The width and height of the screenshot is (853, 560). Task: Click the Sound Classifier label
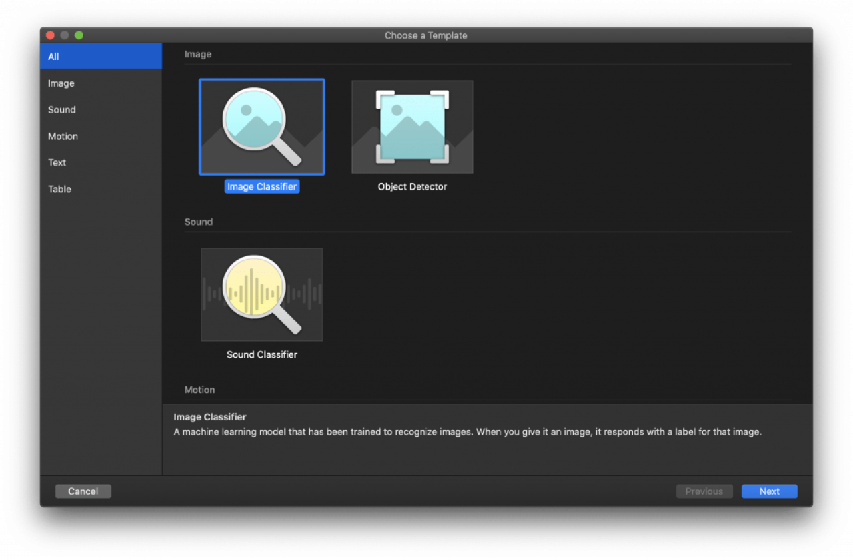(x=262, y=355)
